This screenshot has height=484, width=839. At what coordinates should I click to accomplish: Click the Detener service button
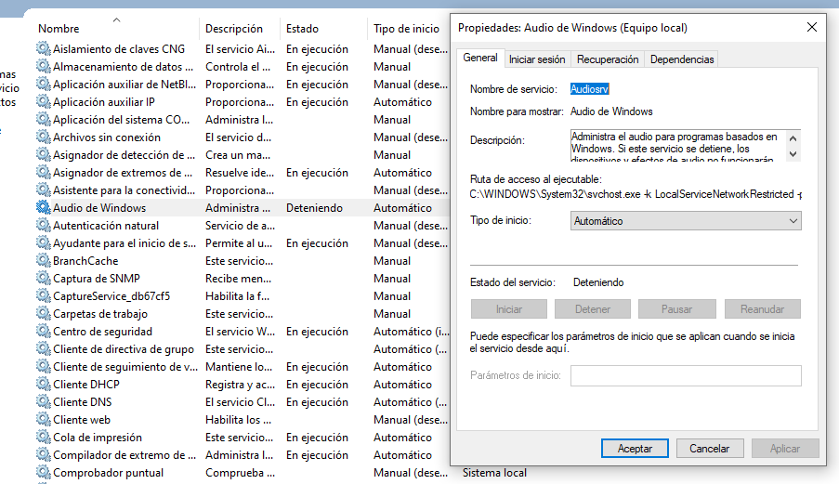coord(593,309)
